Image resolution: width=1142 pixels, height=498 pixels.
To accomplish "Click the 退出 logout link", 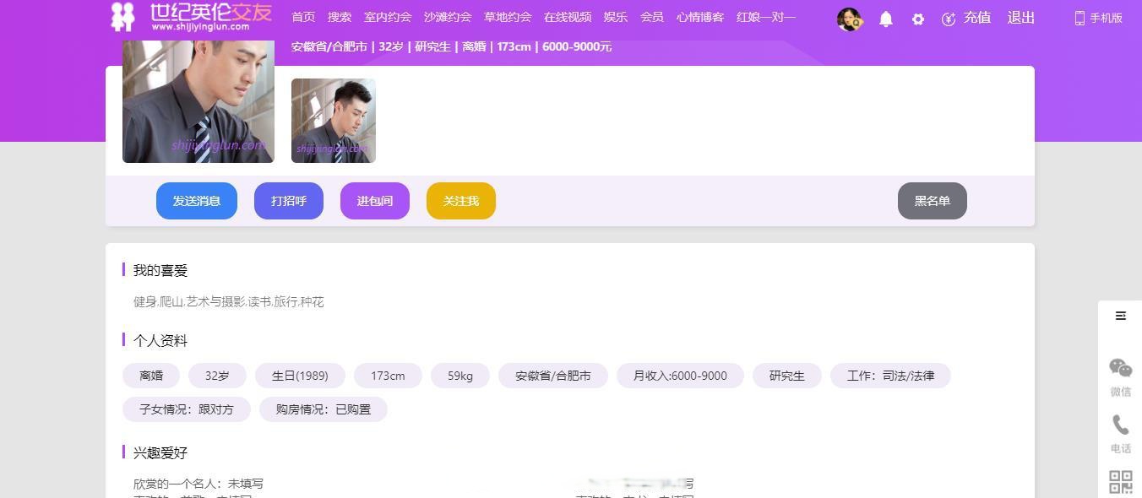I will point(1020,18).
